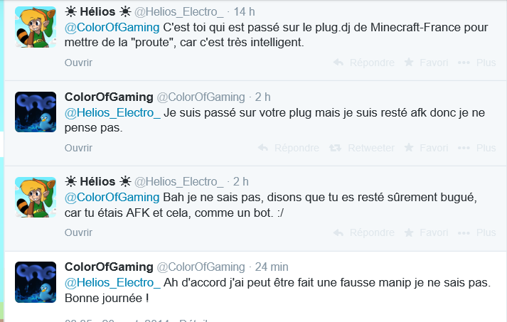Expand the 14 h tweet with Ouvrir

tap(79, 63)
